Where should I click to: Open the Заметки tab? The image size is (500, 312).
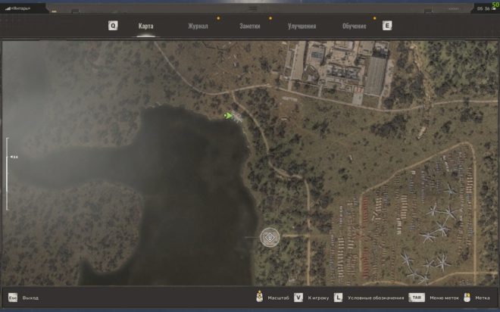coord(250,27)
